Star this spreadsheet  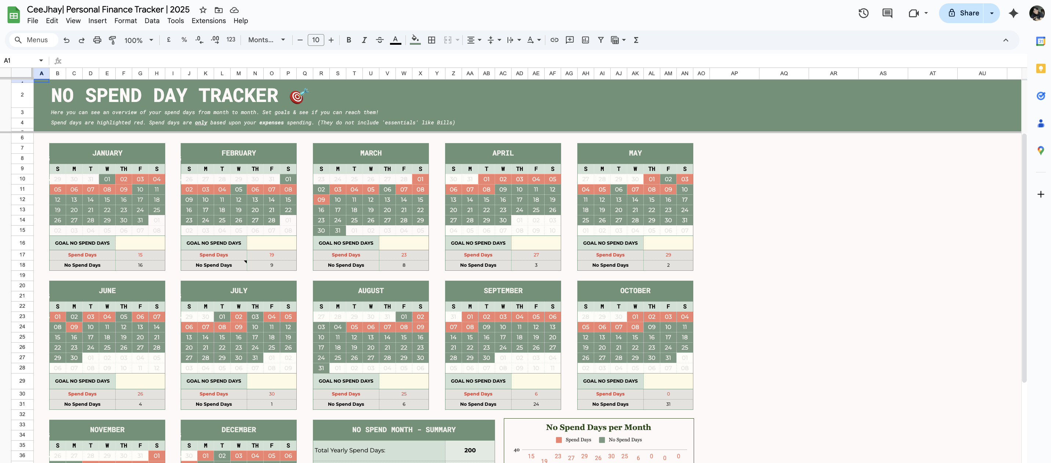203,10
